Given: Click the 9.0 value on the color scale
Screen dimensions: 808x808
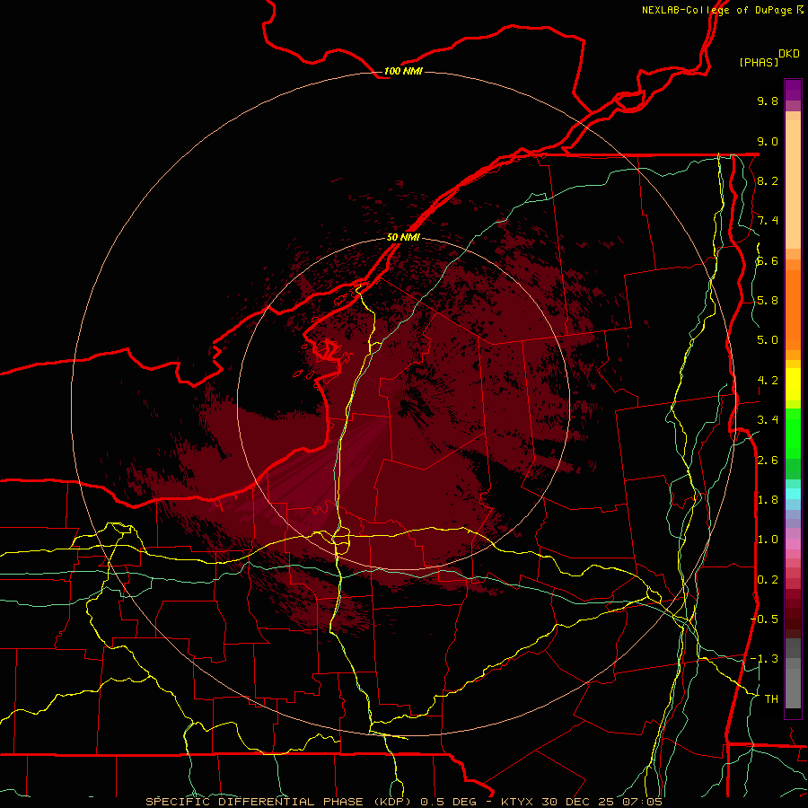Looking at the screenshot, I should tap(768, 141).
